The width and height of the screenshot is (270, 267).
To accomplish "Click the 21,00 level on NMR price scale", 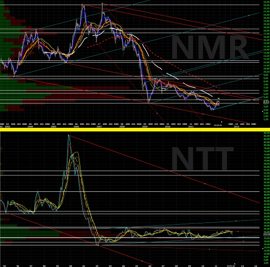I will coord(266,15).
